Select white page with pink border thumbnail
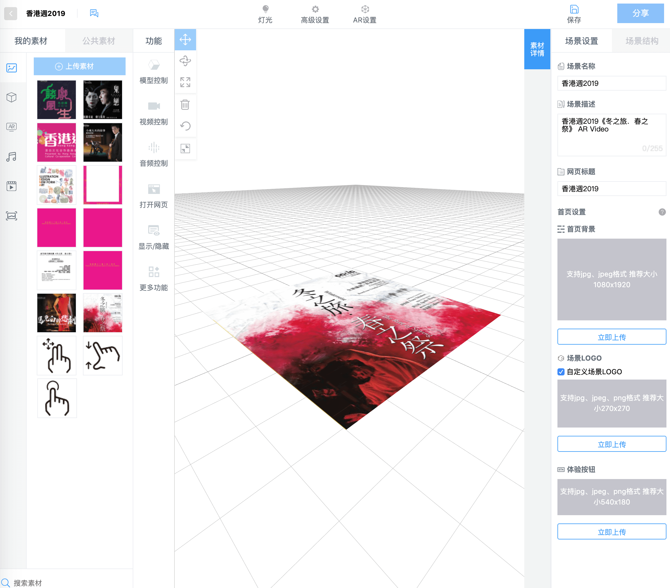Viewport: 670px width, 588px height. [x=102, y=185]
